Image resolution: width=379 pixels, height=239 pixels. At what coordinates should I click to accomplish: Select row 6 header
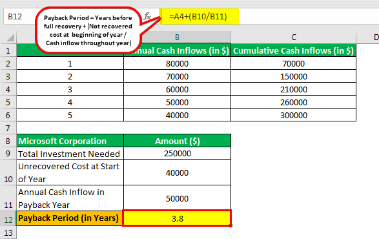[x=8, y=115]
